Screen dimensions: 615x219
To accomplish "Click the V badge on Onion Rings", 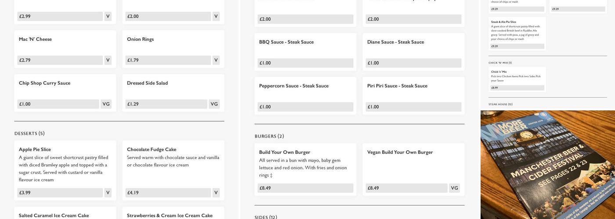I will (x=216, y=60).
